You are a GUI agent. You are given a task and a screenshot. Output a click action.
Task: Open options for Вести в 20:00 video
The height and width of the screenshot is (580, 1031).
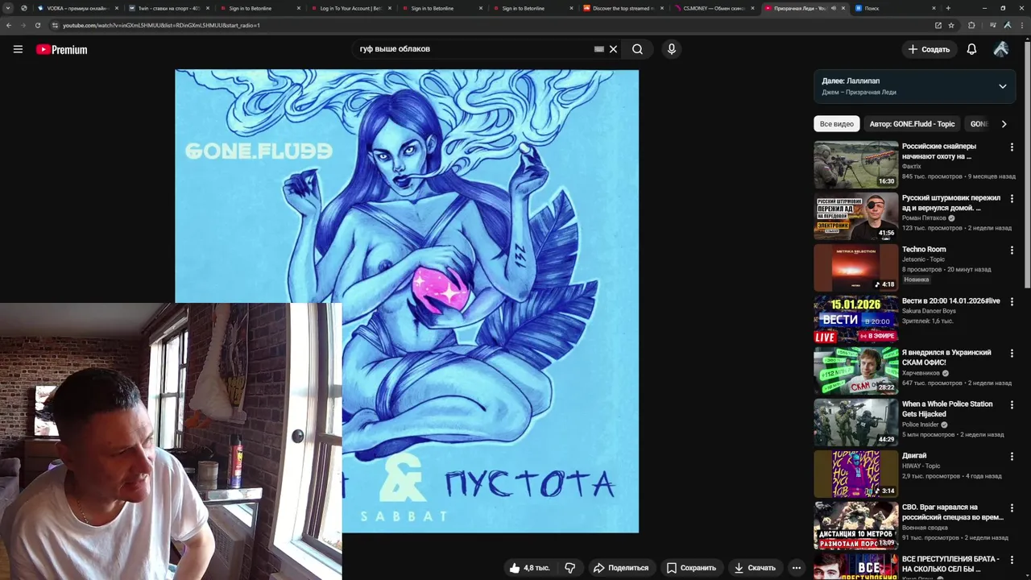click(x=1012, y=301)
